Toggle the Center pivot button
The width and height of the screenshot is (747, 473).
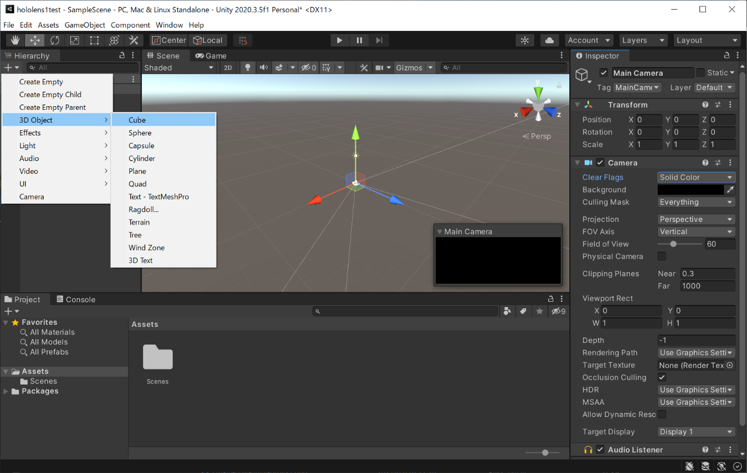(x=169, y=40)
